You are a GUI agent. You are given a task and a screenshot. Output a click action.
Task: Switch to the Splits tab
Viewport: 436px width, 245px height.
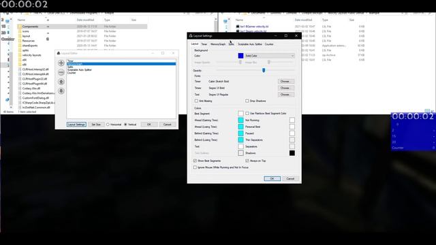tap(232, 44)
